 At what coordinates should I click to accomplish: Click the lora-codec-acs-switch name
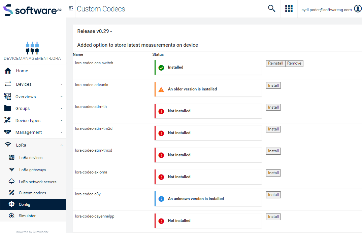point(94,63)
